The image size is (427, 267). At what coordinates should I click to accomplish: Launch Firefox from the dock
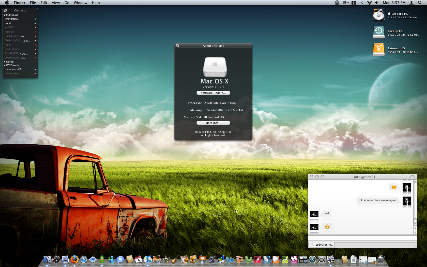pyautogui.click(x=74, y=259)
